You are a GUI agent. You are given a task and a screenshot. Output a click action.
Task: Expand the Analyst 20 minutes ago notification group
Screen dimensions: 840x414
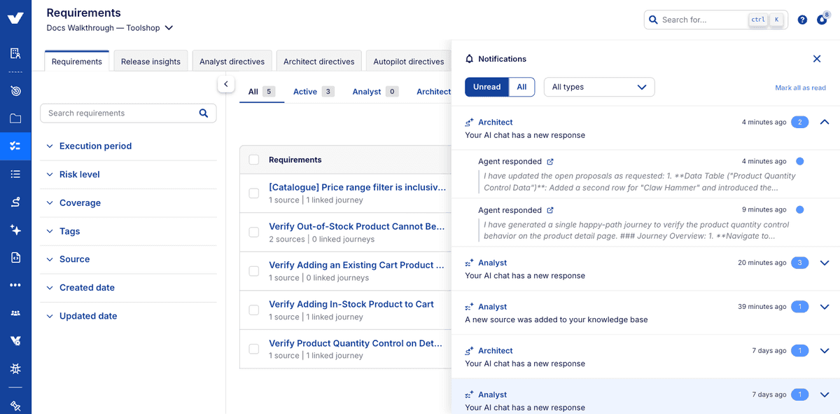tap(825, 263)
